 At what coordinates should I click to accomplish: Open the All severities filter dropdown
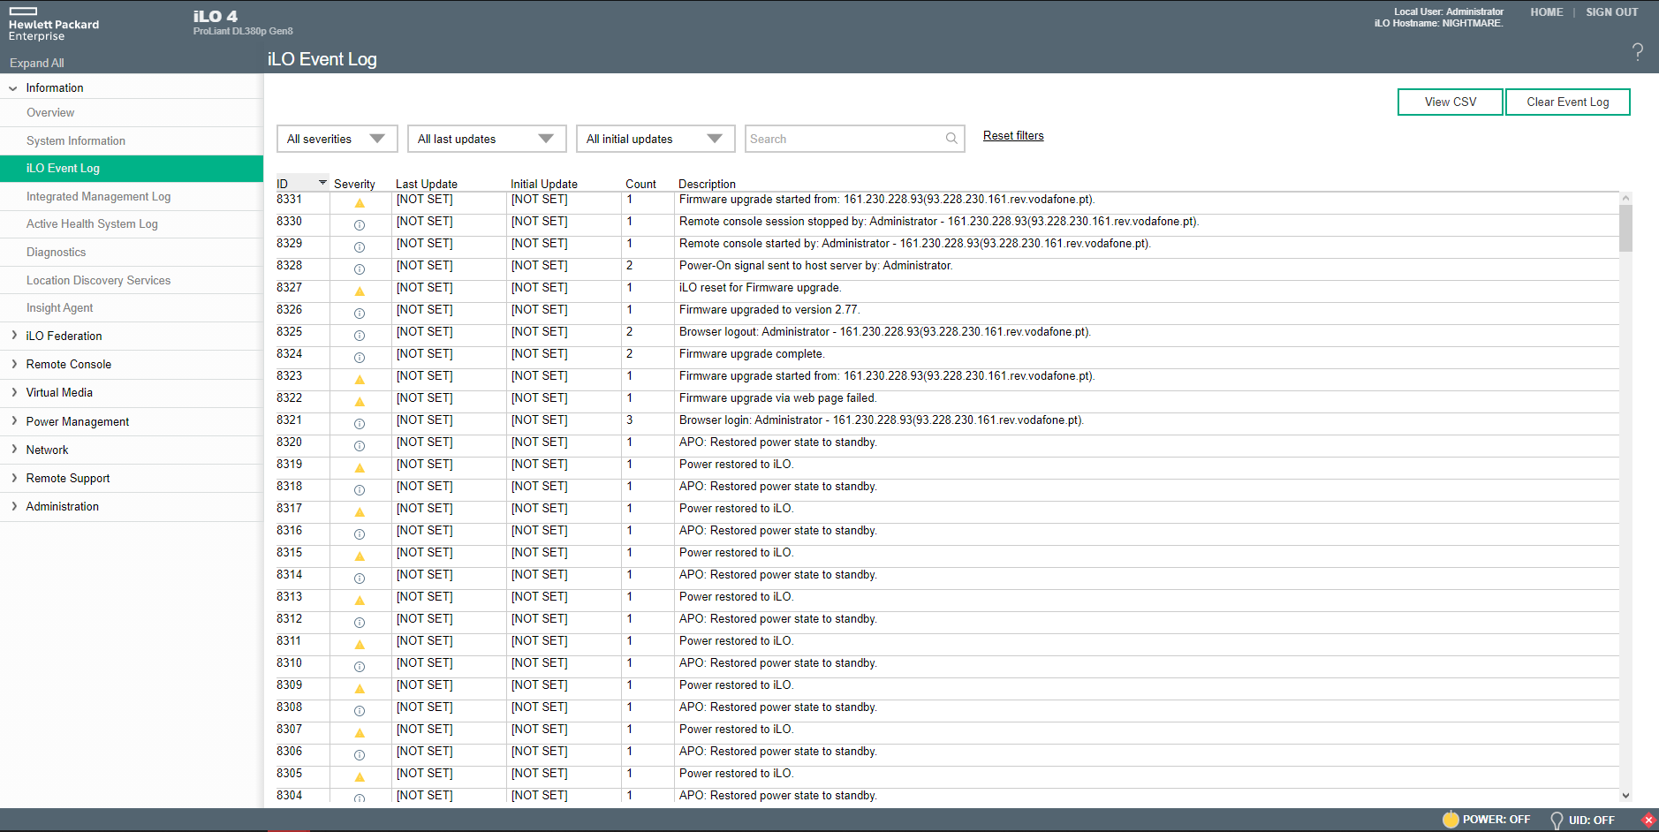[337, 139]
